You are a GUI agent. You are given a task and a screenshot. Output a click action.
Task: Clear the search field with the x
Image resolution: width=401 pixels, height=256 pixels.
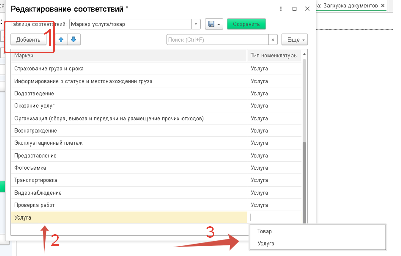[x=273, y=40]
